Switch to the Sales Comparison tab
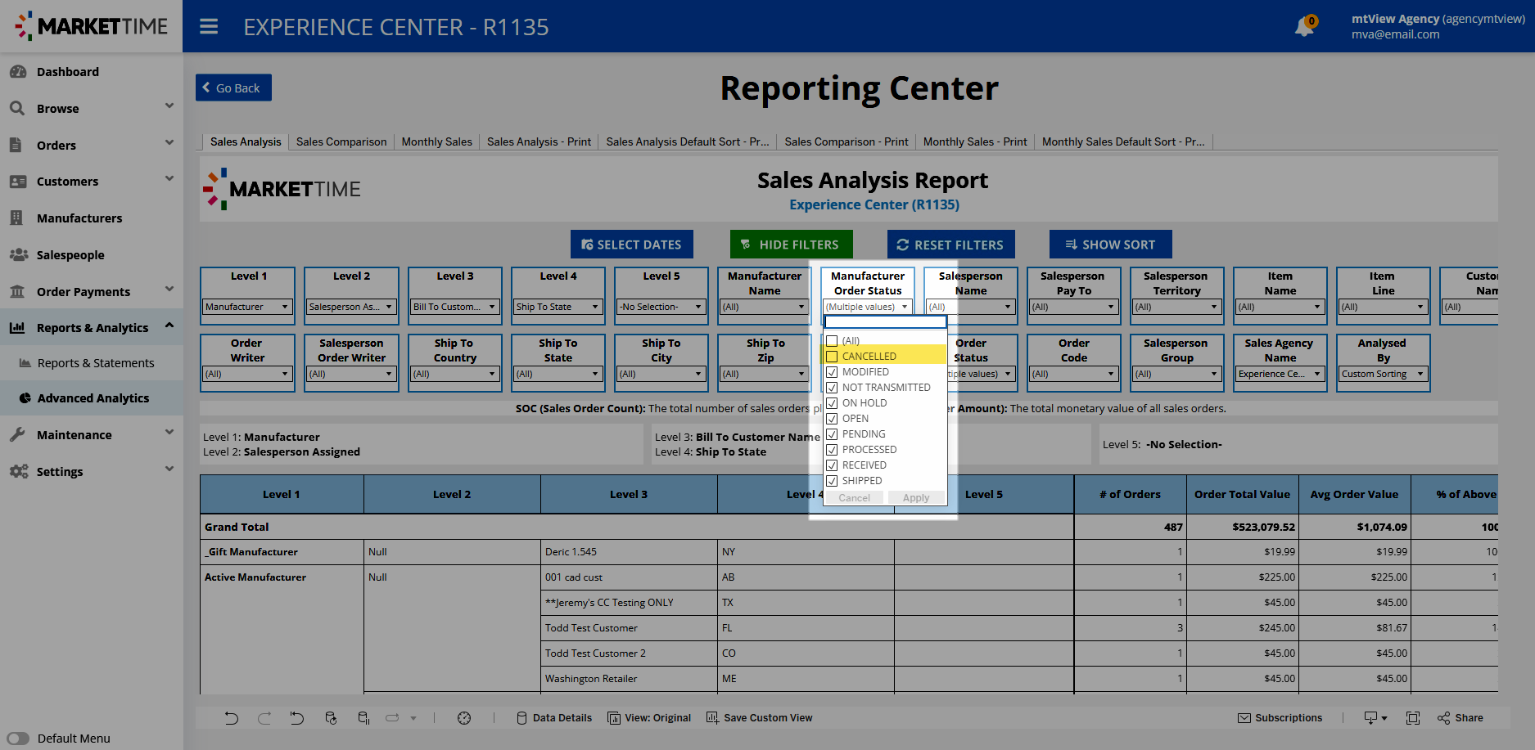1535x750 pixels. tap(341, 141)
